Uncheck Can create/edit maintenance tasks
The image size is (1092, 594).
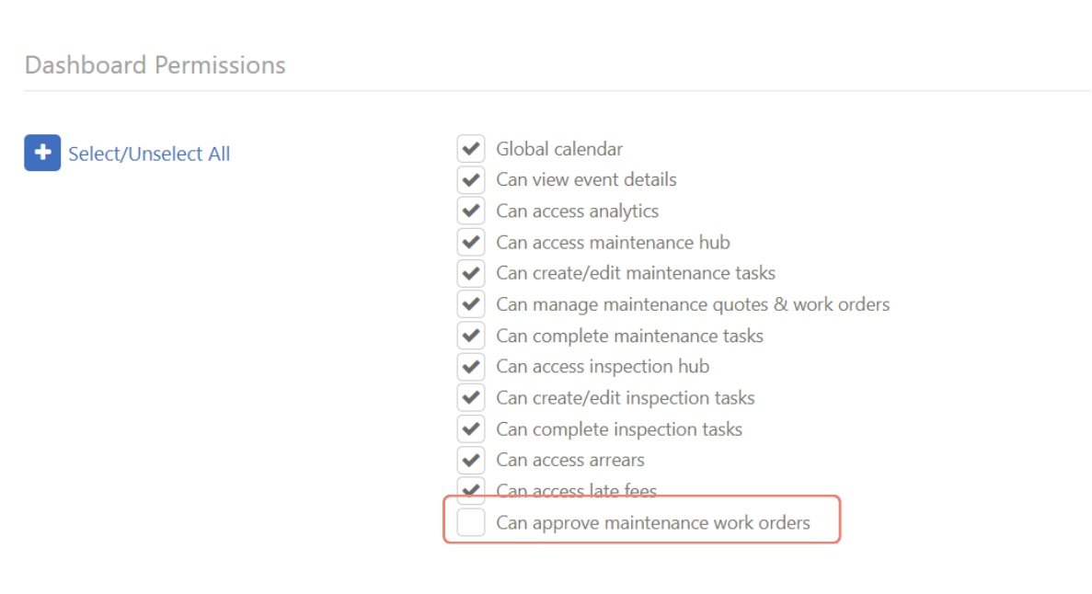click(x=471, y=273)
